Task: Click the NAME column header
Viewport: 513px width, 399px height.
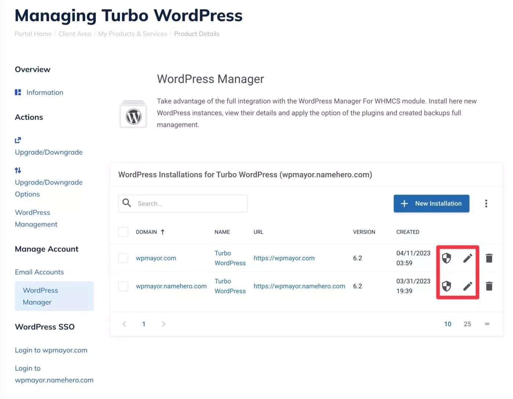Action: (222, 232)
